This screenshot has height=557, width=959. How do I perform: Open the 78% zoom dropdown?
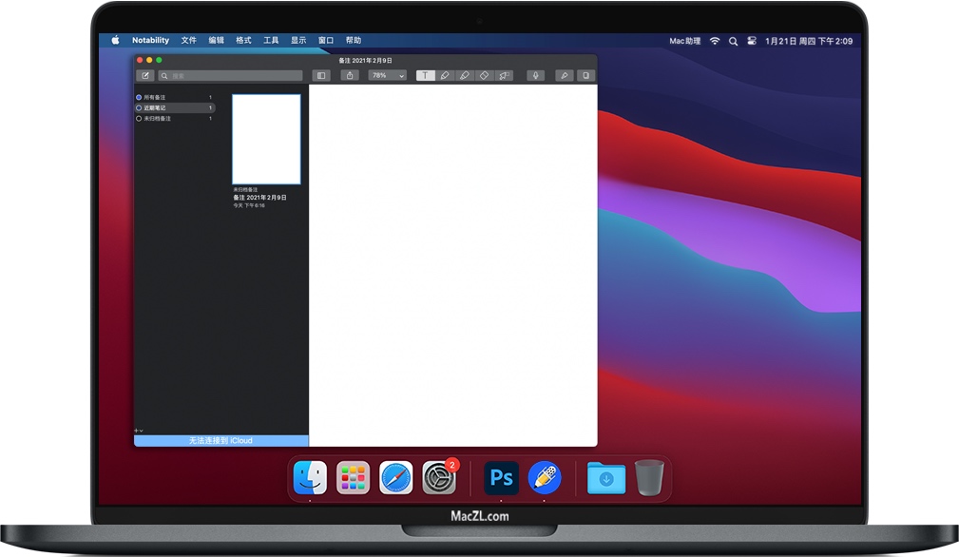(387, 75)
